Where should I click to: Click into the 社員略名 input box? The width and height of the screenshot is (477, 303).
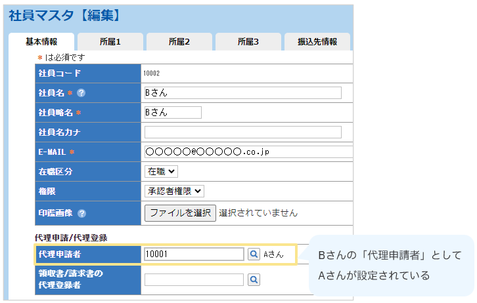pos(173,112)
